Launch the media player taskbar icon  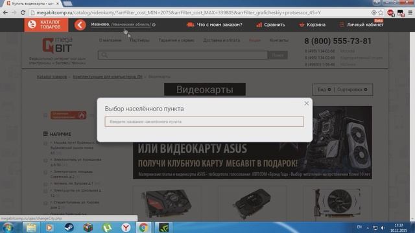pyautogui.click(x=49, y=227)
